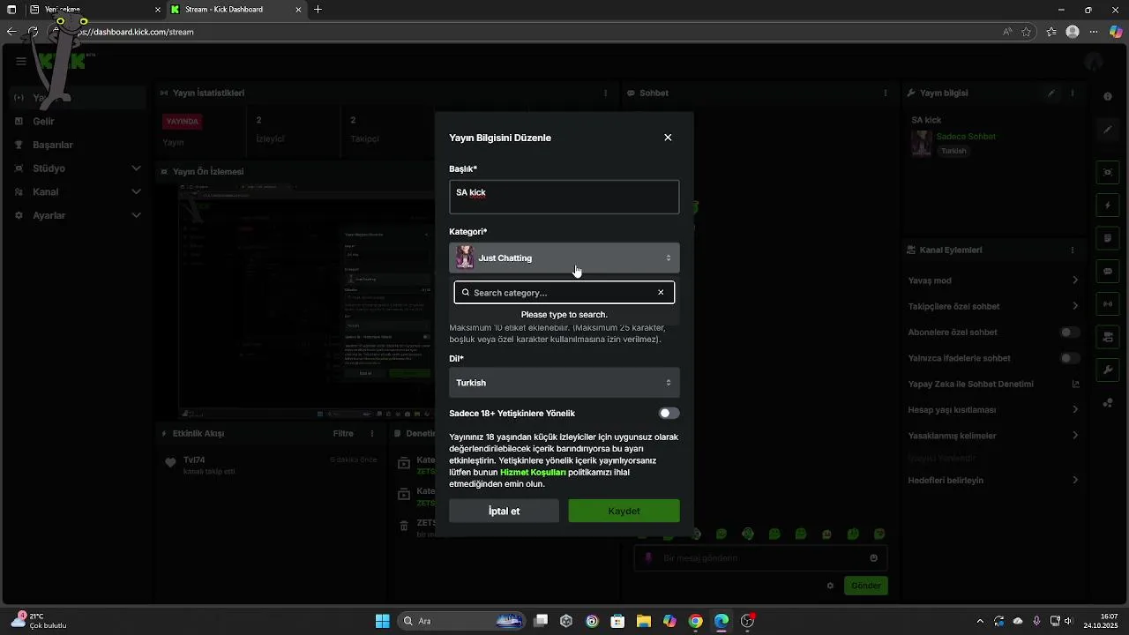Screen dimensions: 1129x635
Task: Toggle Yalnızca ifadelerle sohbet switch
Action: pyautogui.click(x=1070, y=358)
